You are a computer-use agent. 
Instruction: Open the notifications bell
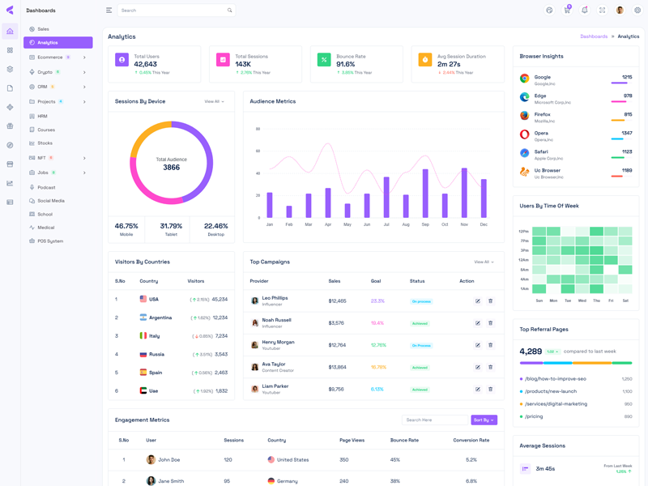coord(585,11)
